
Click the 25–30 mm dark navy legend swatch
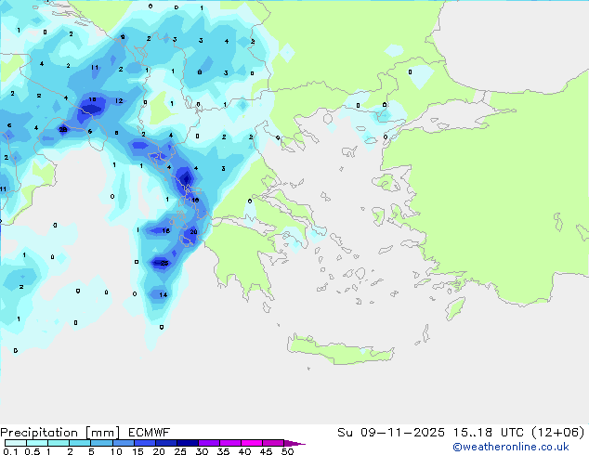tap(188, 443)
